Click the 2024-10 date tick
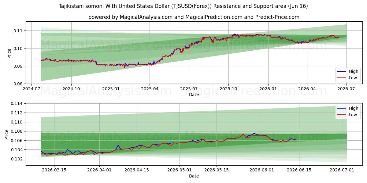Image resolution: width=367 pixels, height=183 pixels. tap(71, 89)
